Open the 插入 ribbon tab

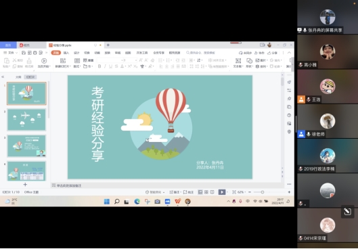click(66, 53)
